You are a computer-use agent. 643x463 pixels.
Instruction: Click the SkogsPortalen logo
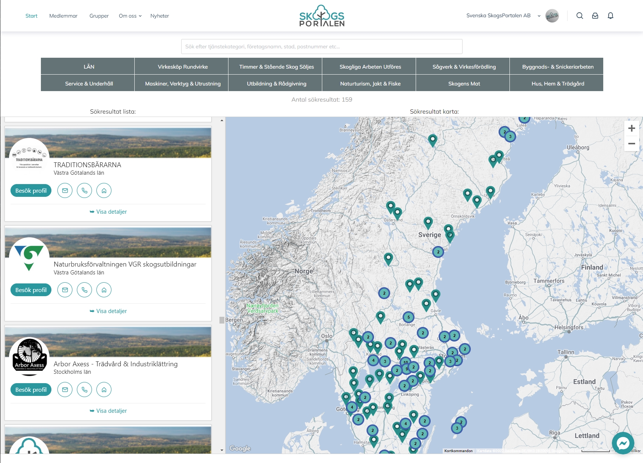[x=321, y=16]
